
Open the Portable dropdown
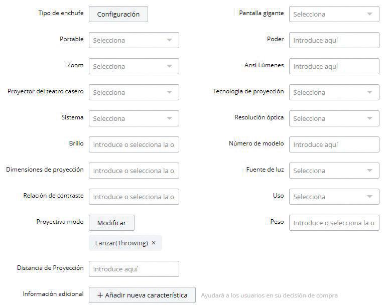point(134,40)
